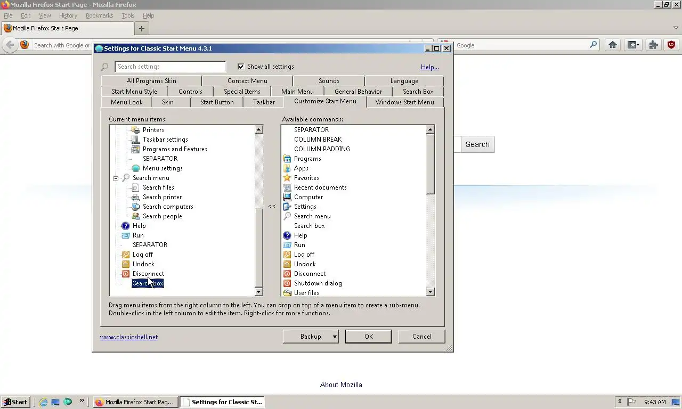Open the Context Menu tab
Screen dimensions: 682x409
247,81
